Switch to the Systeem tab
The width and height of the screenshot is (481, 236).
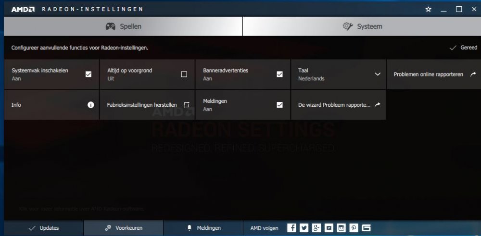362,26
